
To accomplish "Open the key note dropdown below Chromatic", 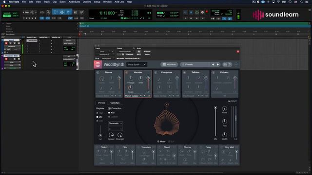I will tap(116, 129).
